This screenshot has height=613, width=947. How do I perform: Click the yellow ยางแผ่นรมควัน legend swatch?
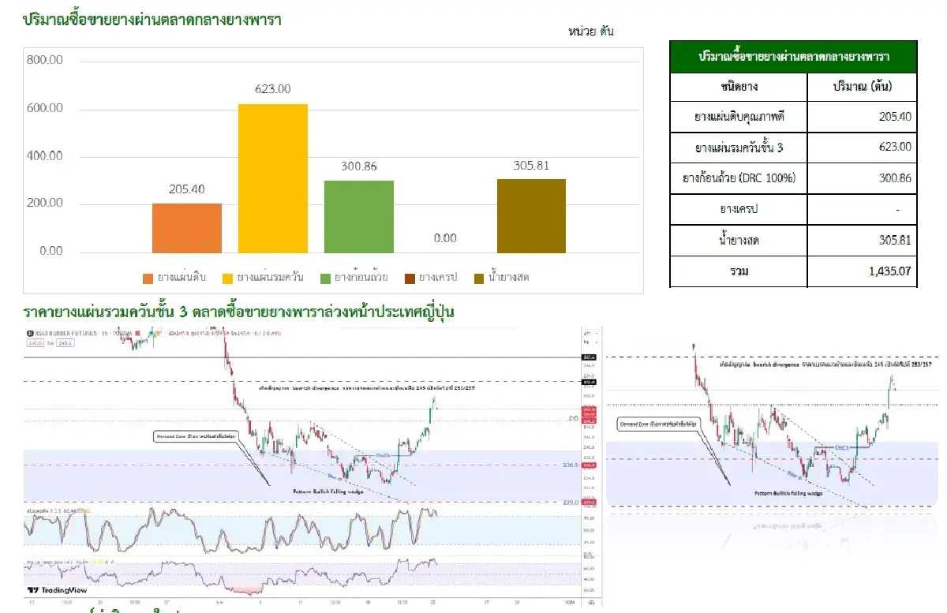(227, 278)
